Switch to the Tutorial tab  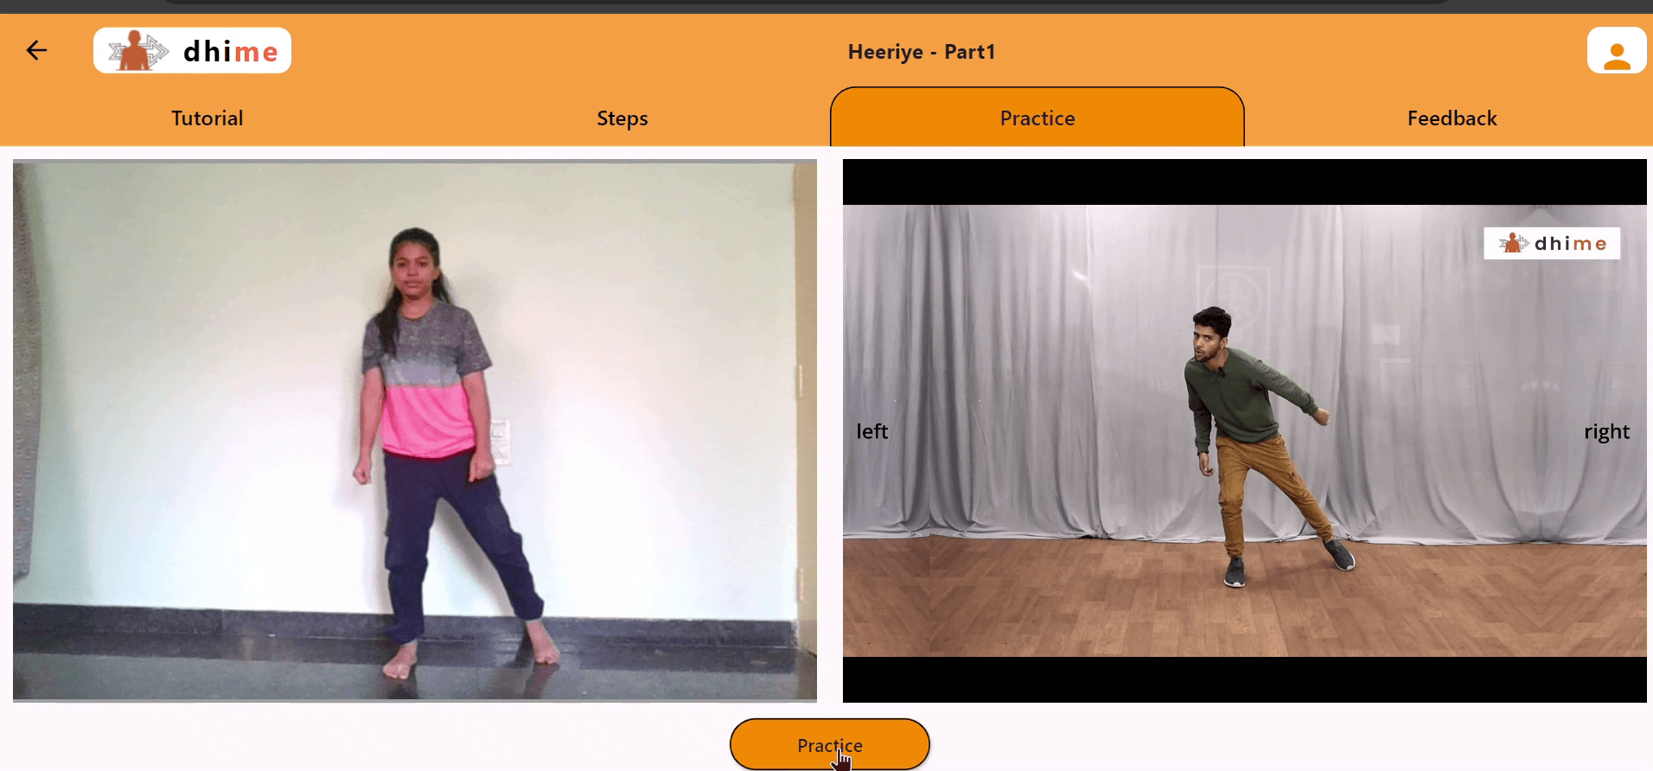click(207, 118)
